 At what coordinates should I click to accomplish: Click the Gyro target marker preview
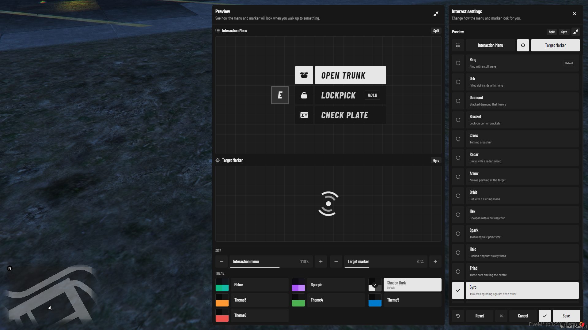[x=328, y=204]
